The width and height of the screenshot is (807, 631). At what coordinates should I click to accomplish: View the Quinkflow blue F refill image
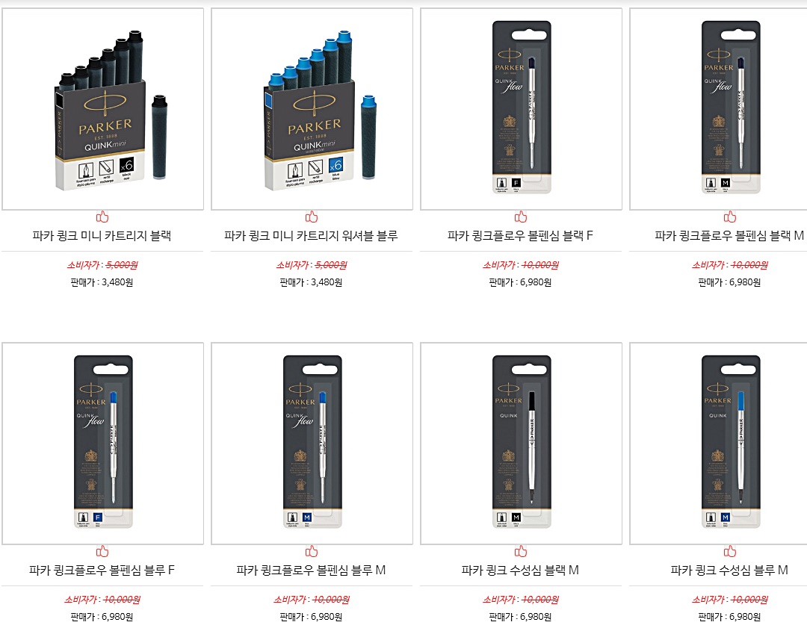coord(102,444)
